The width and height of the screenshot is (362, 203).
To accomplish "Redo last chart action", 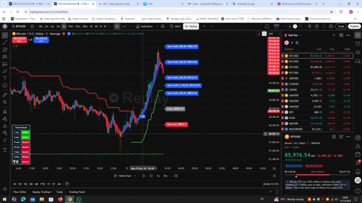I will 212,27.
